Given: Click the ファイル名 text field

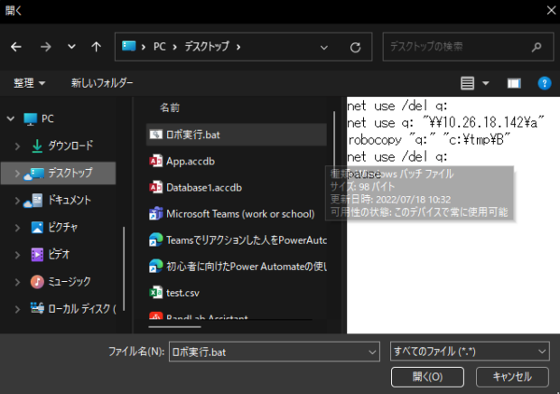Looking at the screenshot, I should tap(268, 352).
